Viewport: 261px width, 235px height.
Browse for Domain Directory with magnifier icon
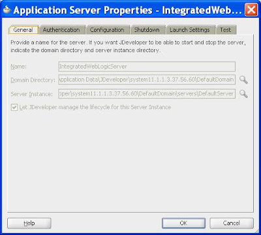[243, 80]
